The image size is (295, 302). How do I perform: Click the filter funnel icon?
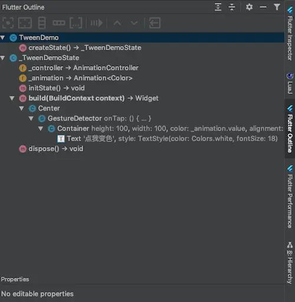[x=277, y=7]
